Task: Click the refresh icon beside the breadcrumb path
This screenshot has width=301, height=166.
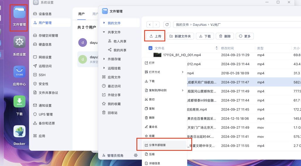Action: 167,25
